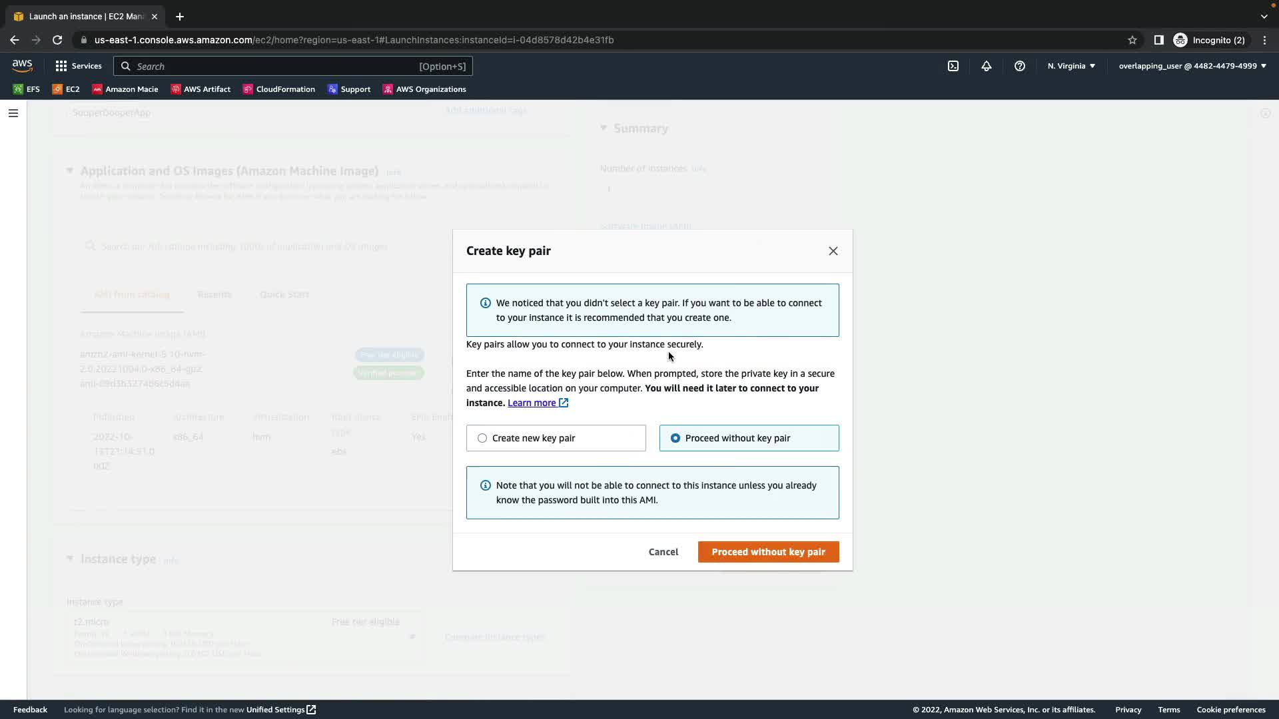Open the hamburger side navigation menu
The image size is (1279, 719).
13,113
